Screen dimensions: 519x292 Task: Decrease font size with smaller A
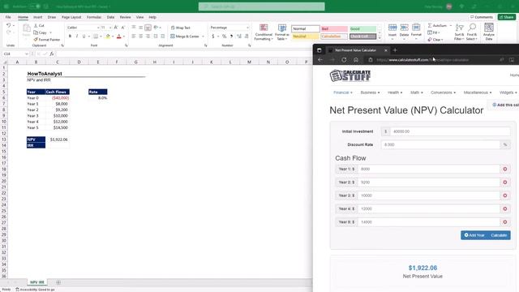[x=122, y=28]
